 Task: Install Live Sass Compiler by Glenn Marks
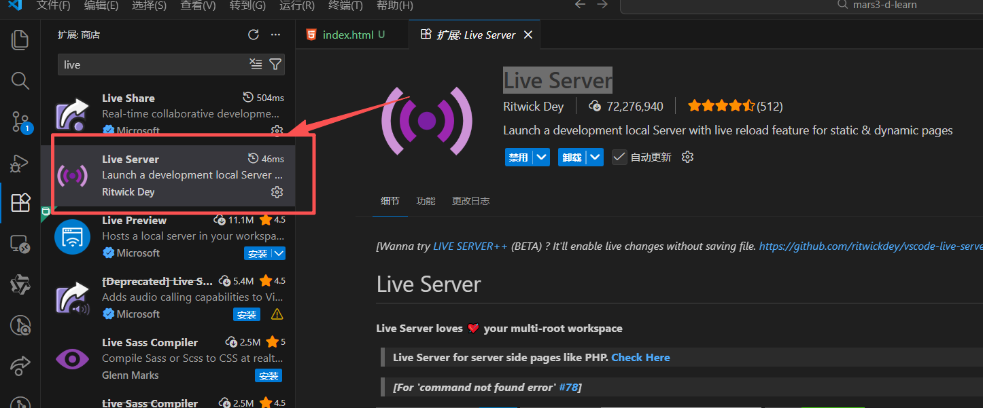click(x=269, y=375)
